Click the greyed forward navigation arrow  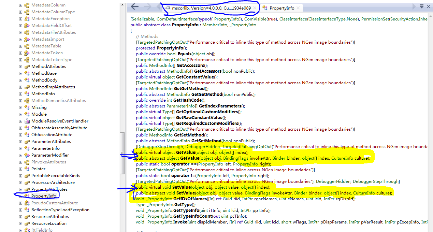pyautogui.click(x=148, y=7)
